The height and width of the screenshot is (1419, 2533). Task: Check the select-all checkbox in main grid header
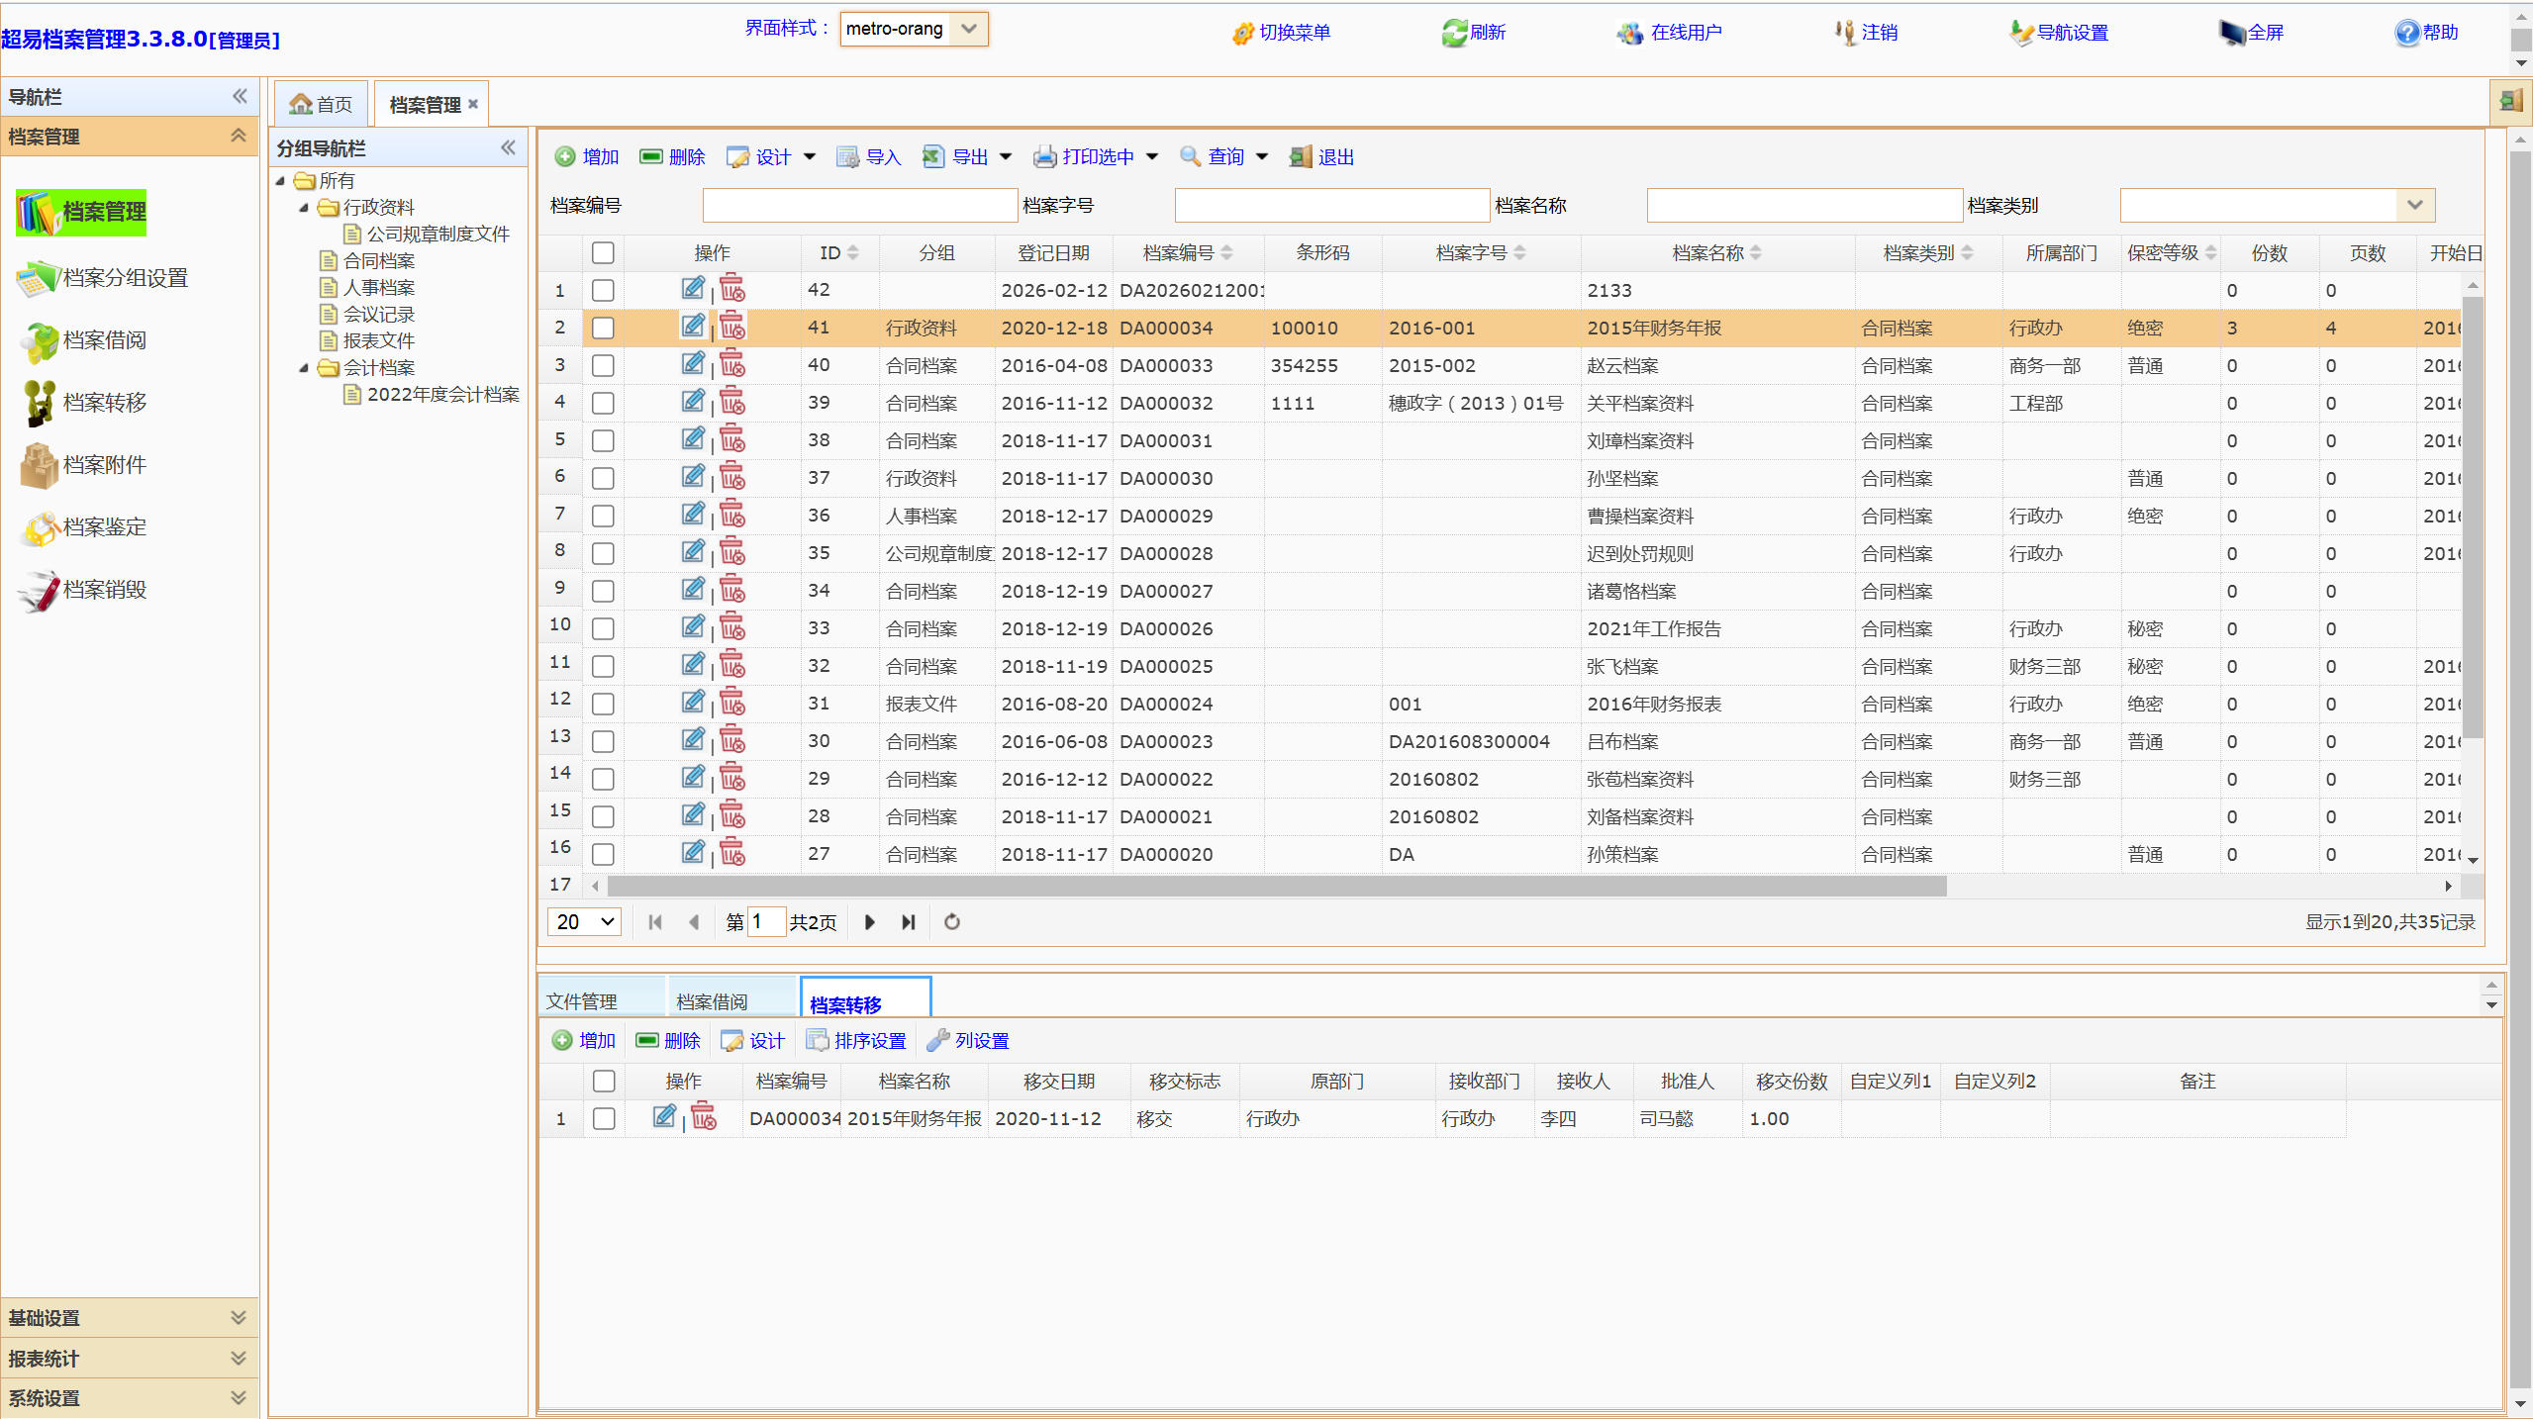pyautogui.click(x=603, y=253)
